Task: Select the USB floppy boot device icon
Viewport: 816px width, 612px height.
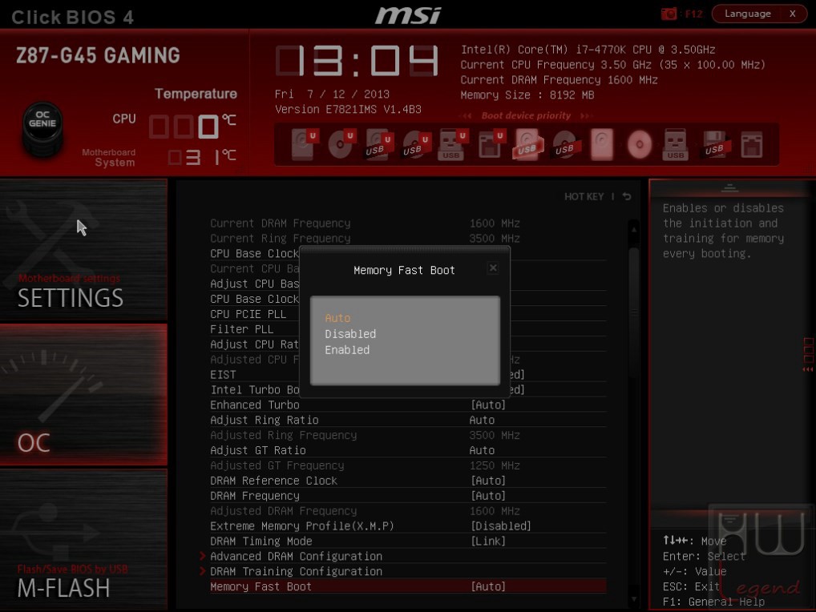Action: pos(714,144)
